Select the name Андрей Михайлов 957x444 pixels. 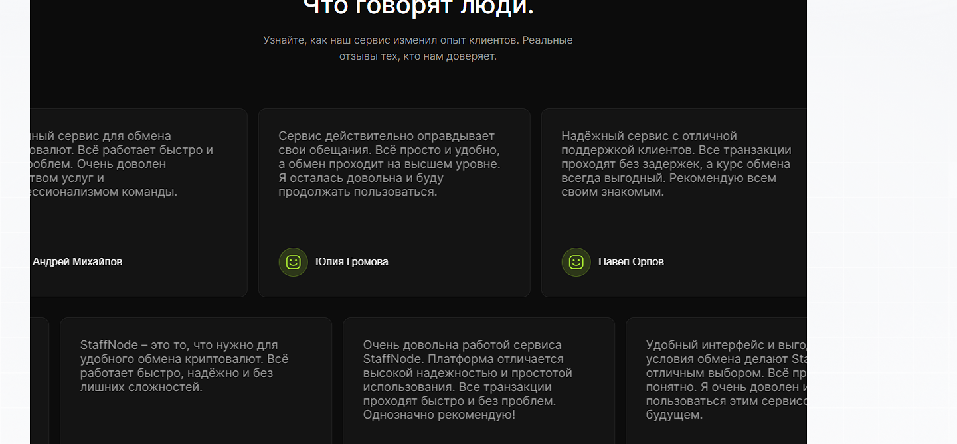pyautogui.click(x=78, y=261)
